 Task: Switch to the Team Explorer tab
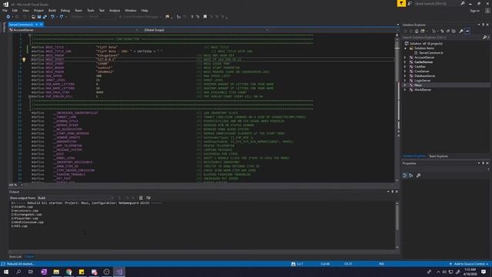pos(438,156)
